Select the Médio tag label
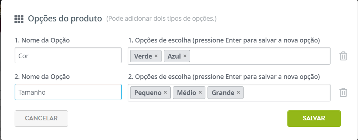This screenshot has height=140, width=358. [186, 92]
